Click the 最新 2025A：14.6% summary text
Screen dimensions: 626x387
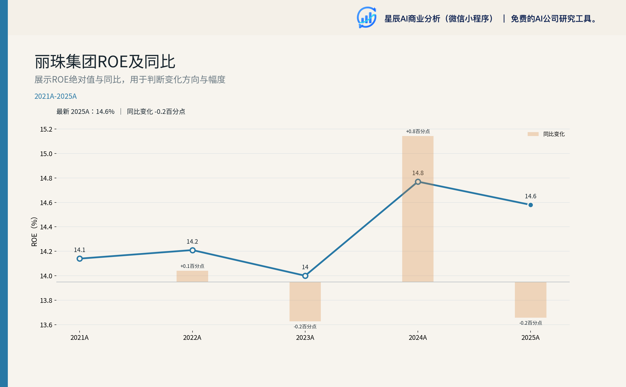(85, 112)
